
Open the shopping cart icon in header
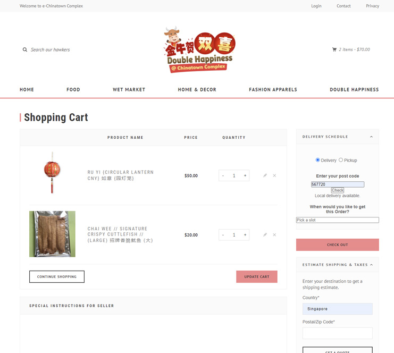click(x=334, y=49)
